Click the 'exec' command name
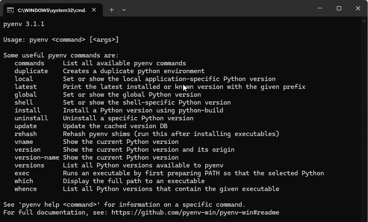368x222 pixels. tap(22, 173)
